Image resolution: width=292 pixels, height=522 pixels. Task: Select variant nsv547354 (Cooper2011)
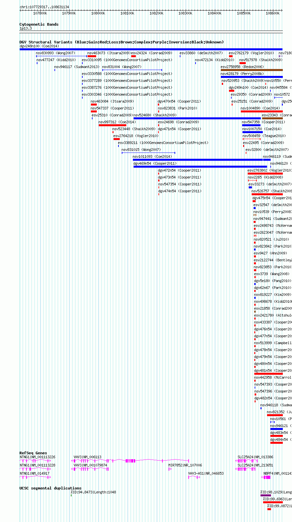(179, 184)
